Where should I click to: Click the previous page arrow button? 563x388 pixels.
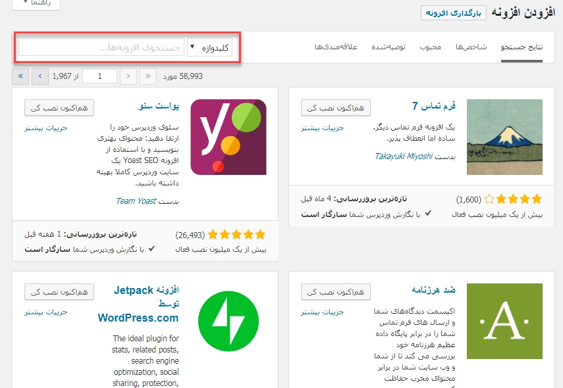tap(128, 76)
